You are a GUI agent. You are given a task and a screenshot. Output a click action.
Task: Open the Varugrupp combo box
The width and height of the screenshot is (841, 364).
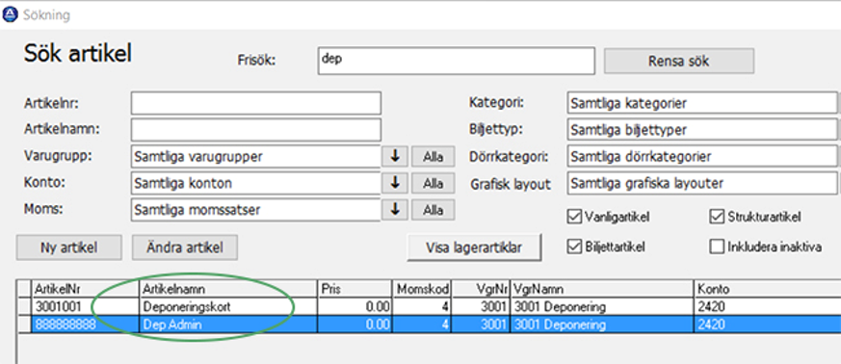256,157
